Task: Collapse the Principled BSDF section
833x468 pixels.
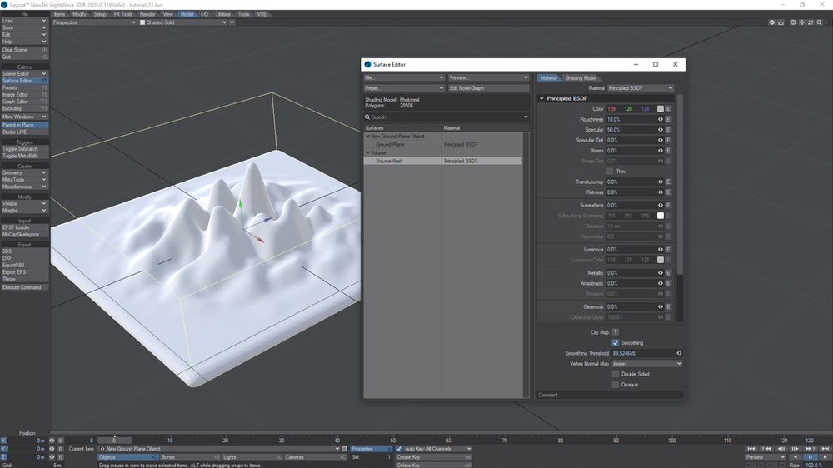Action: [542, 98]
